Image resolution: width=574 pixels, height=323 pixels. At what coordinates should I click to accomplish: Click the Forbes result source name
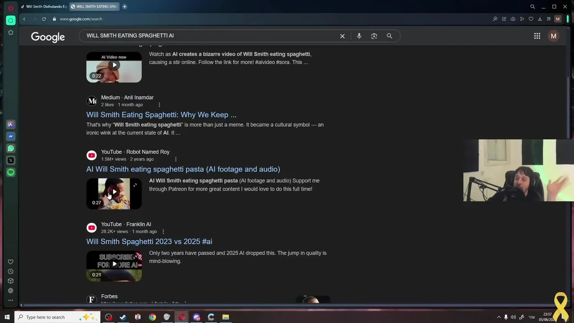pos(109,297)
